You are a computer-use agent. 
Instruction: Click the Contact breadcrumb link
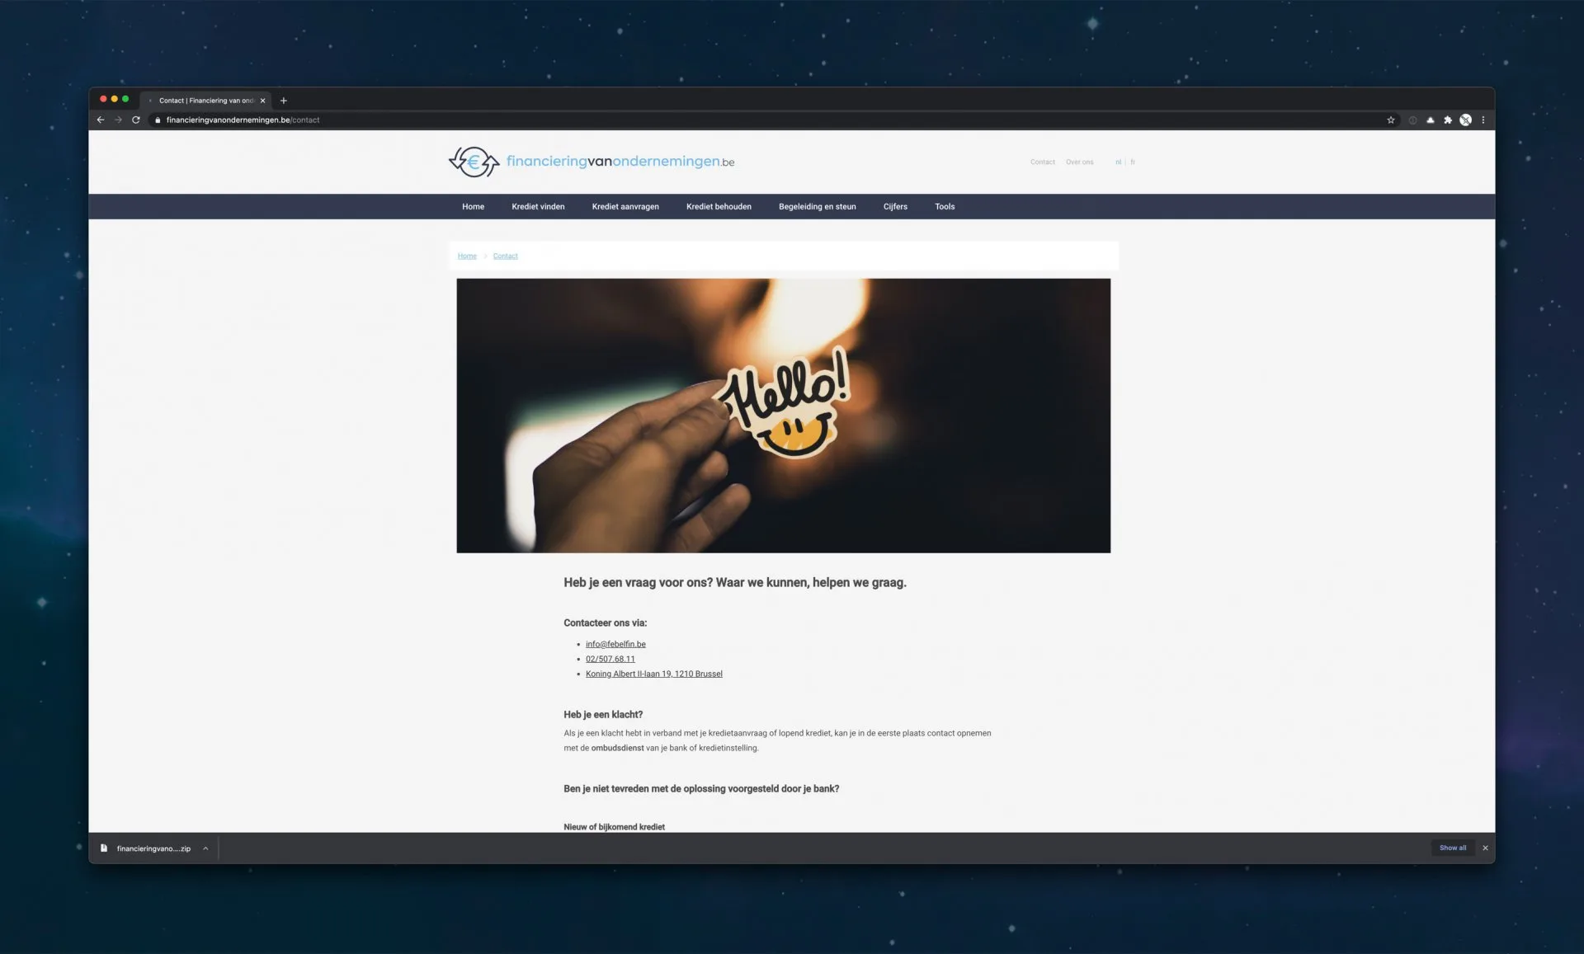tap(505, 256)
